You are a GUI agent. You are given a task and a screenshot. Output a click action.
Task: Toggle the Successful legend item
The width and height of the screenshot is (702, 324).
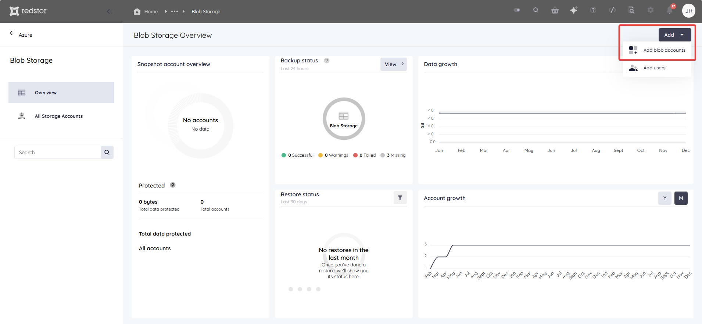pyautogui.click(x=297, y=155)
